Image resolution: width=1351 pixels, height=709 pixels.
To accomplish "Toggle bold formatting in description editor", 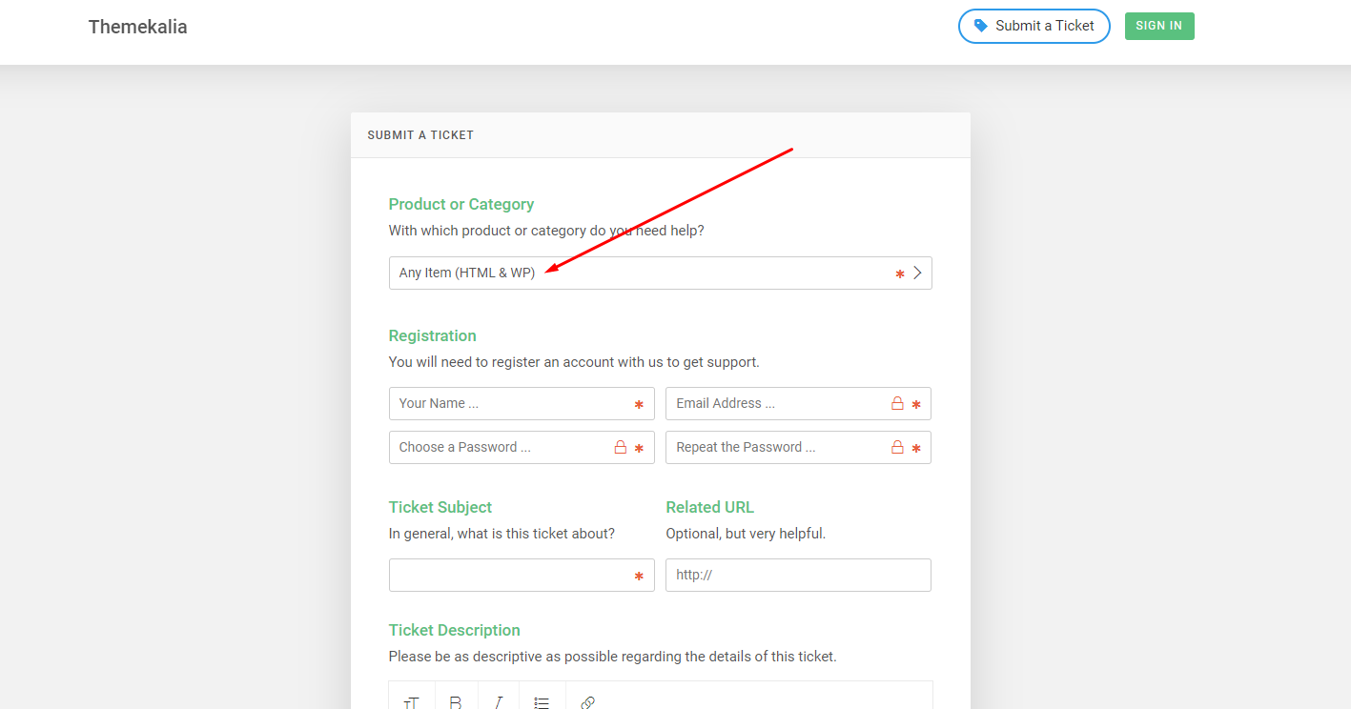I will (x=456, y=702).
